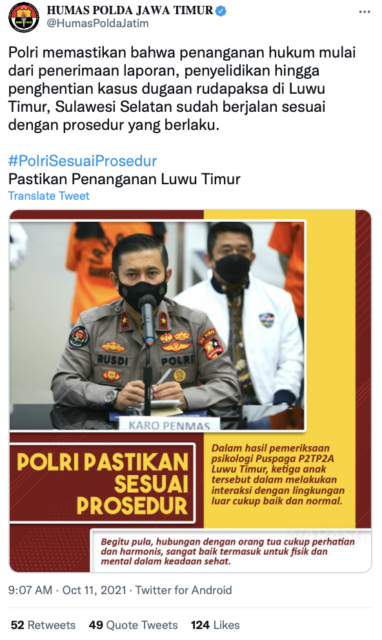
Task: View the 124 Likes list
Action: pos(216,625)
